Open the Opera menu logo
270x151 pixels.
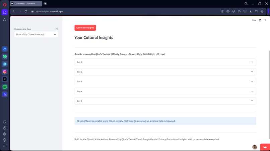tap(5, 5)
